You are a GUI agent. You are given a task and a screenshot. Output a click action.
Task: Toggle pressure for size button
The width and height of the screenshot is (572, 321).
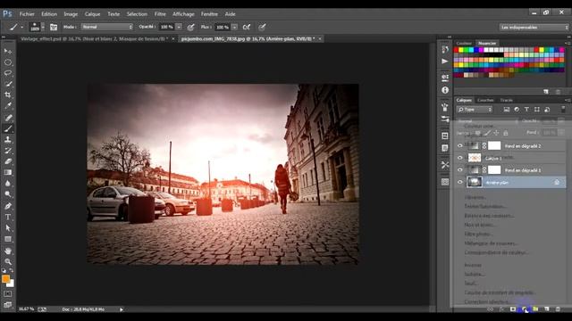click(262, 27)
